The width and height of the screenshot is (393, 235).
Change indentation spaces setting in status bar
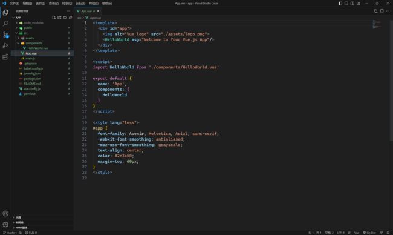tap(329, 233)
